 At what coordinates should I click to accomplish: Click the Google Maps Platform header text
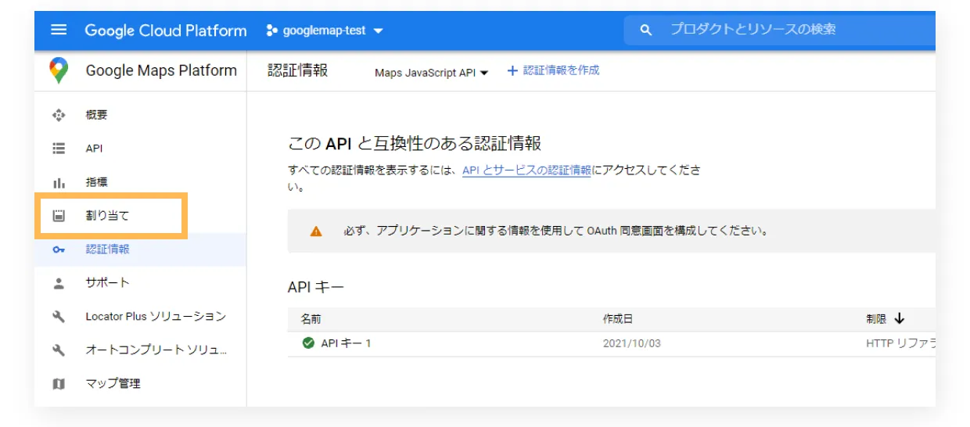(x=161, y=70)
